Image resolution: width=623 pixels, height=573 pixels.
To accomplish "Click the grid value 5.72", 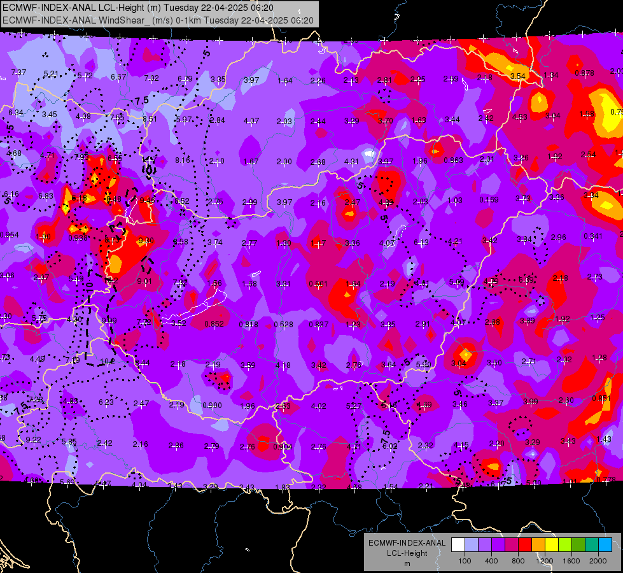I will click(85, 75).
